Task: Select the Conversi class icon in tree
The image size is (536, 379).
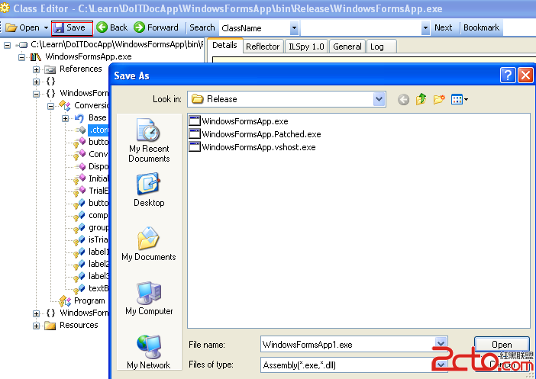Action: (65, 105)
